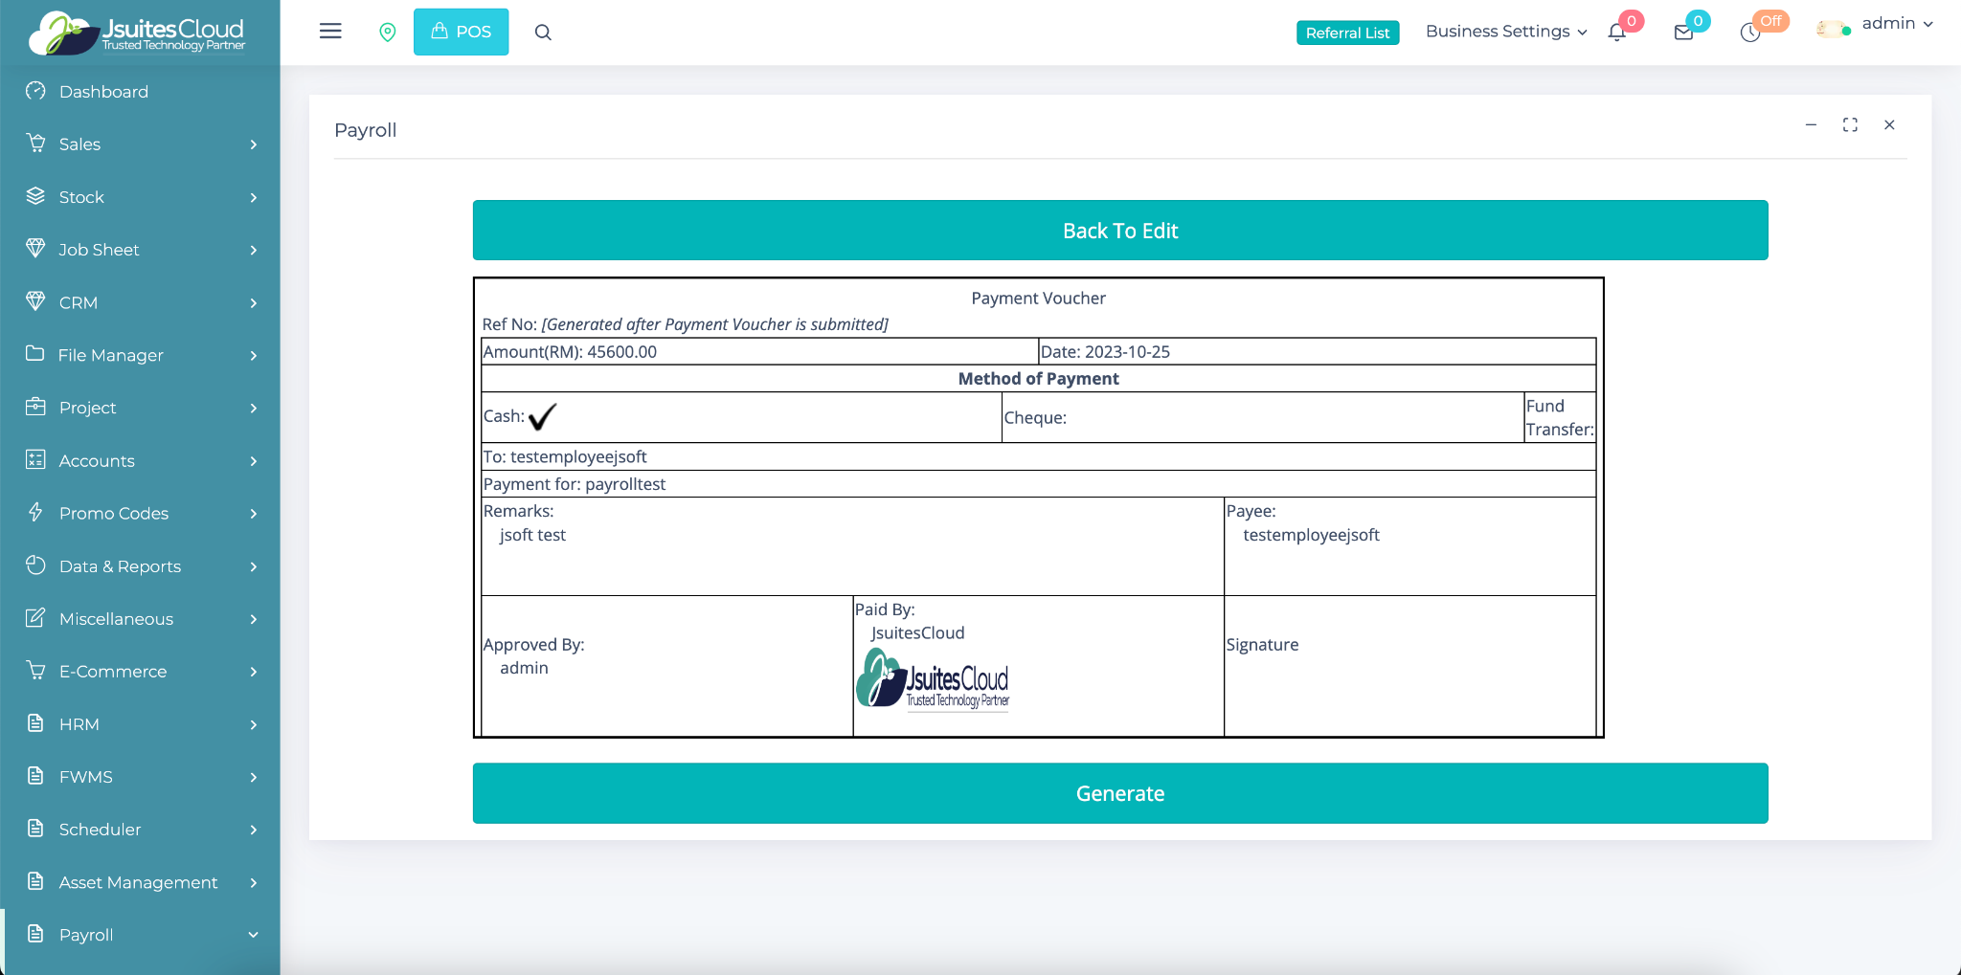Expand the Accounts sidebar menu
Viewport: 1961px width, 975px height.
click(x=141, y=460)
